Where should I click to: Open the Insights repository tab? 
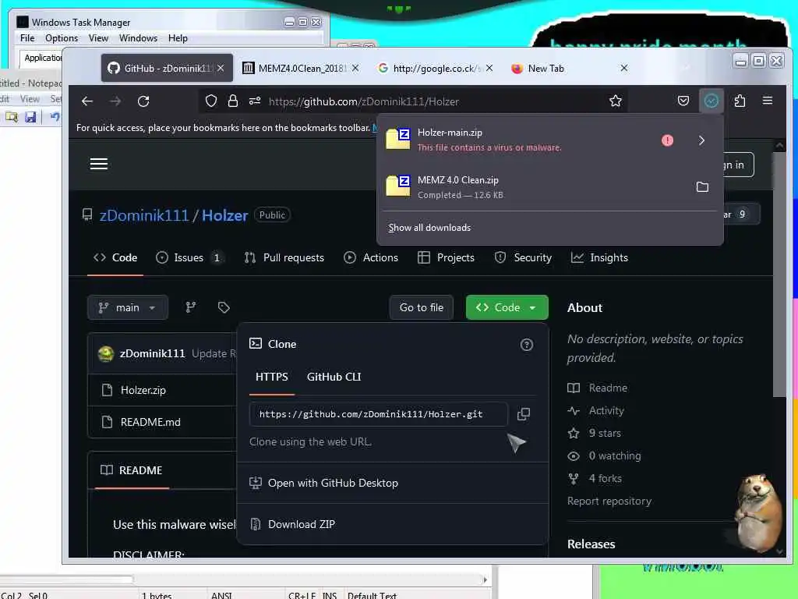(599, 257)
